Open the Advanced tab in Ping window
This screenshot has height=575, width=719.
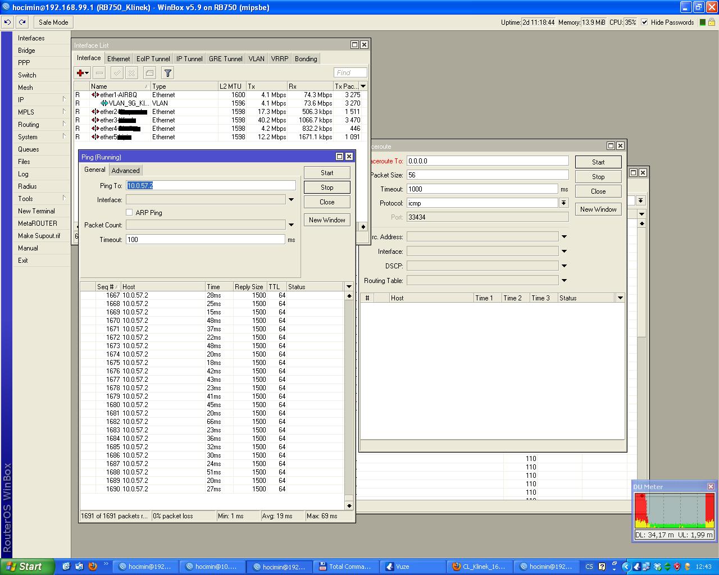tap(125, 170)
